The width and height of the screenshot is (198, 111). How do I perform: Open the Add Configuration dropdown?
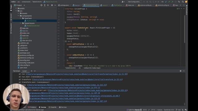coord(134,2)
